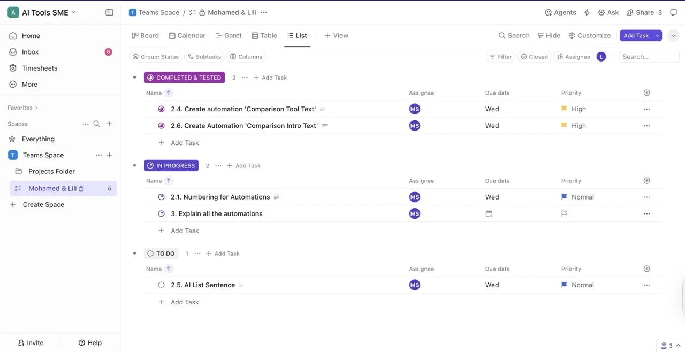Select the List view tab
Screen dimensions: 685x352
click(297, 35)
